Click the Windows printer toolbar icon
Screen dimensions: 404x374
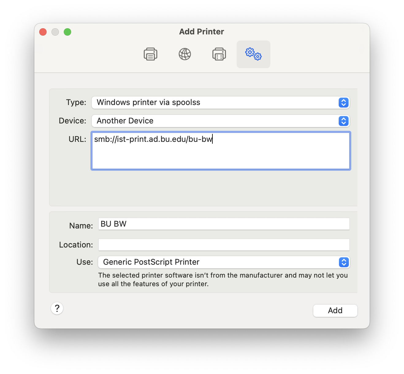pyautogui.click(x=219, y=54)
